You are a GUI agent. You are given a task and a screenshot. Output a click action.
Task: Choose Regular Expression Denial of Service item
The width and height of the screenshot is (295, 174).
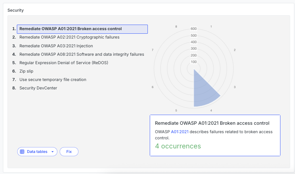[x=64, y=63]
